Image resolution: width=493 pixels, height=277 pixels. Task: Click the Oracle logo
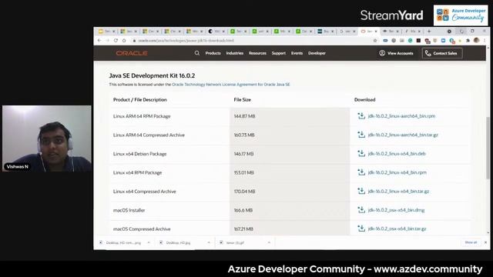(132, 53)
